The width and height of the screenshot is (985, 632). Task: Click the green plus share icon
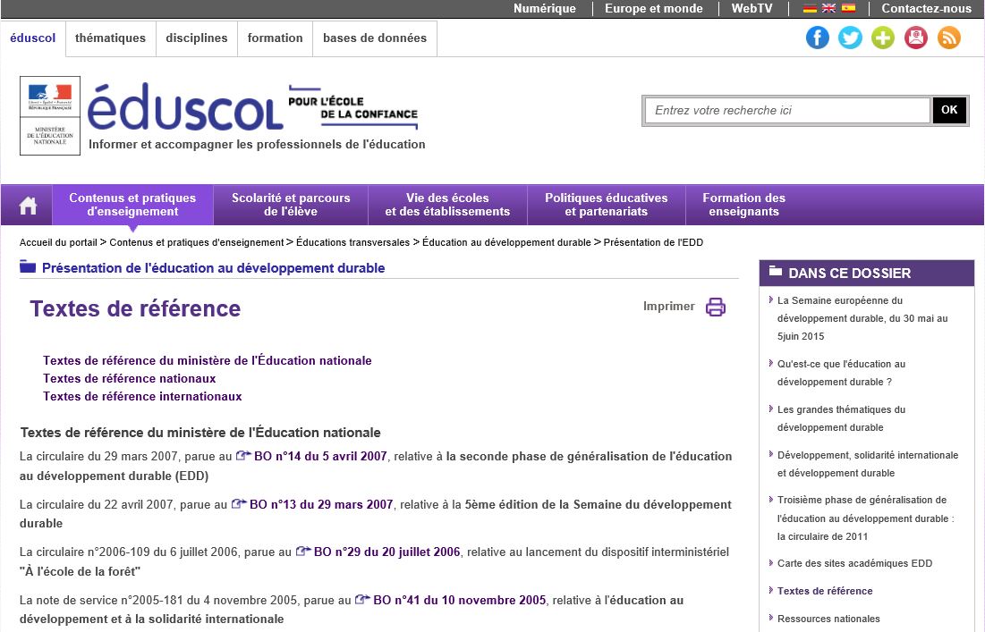pos(883,38)
